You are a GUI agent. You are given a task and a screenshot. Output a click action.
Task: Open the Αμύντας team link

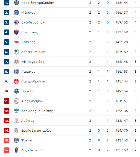28,121
